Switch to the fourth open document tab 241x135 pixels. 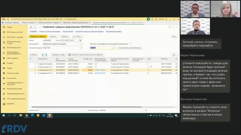(x=76, y=22)
